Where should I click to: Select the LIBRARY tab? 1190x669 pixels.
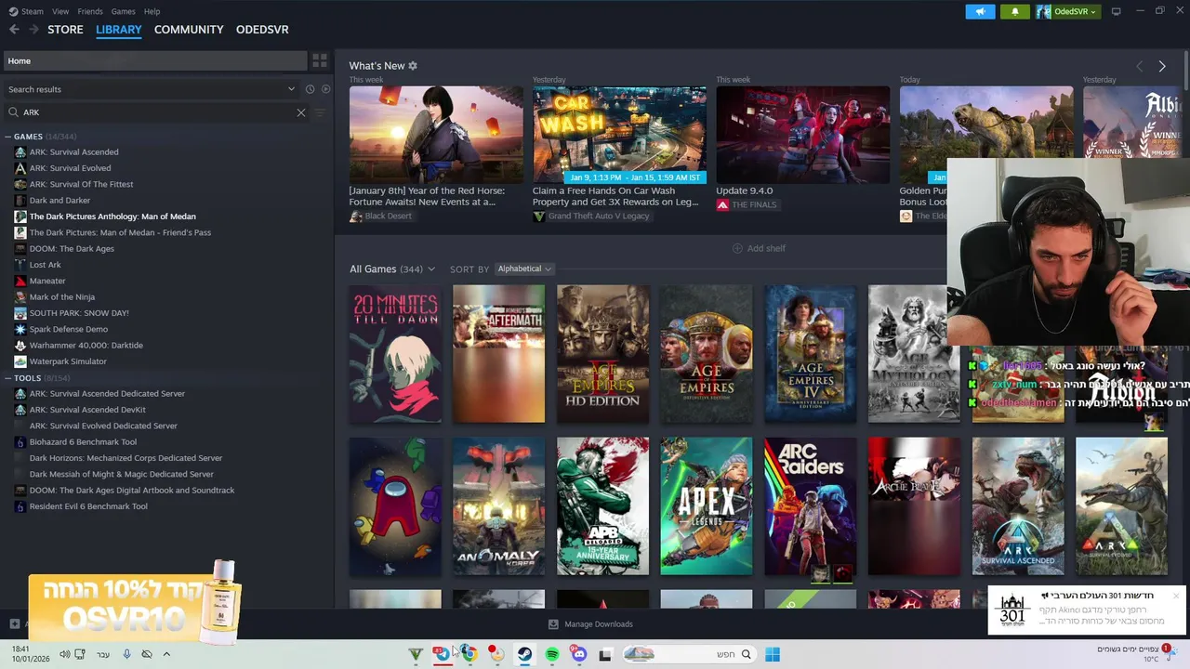[119, 30]
